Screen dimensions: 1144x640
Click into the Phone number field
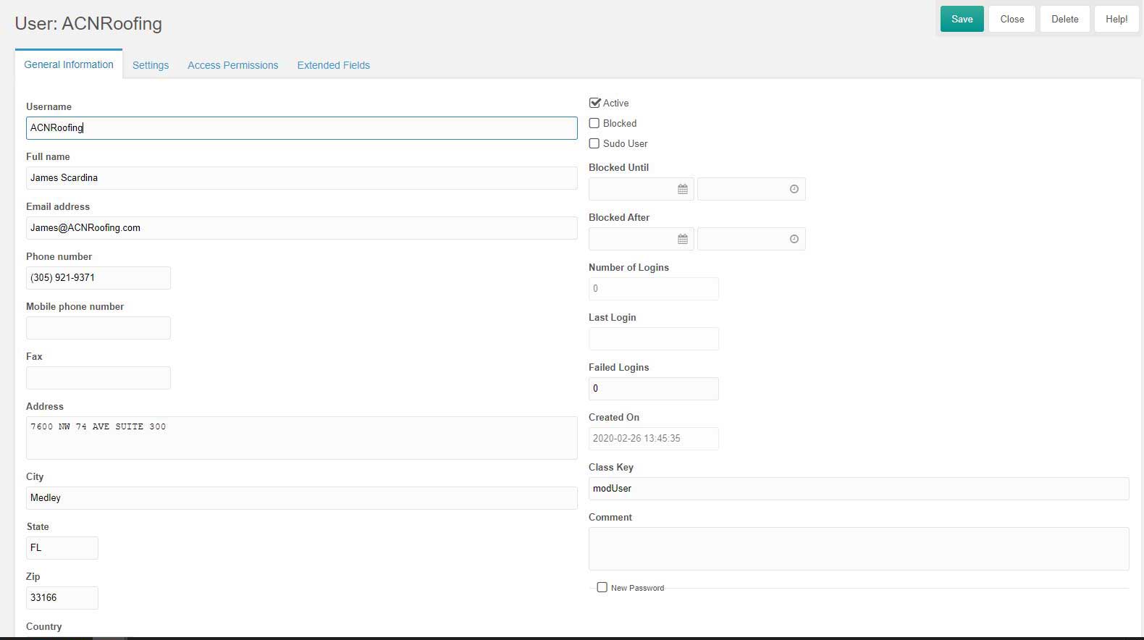[x=98, y=278]
